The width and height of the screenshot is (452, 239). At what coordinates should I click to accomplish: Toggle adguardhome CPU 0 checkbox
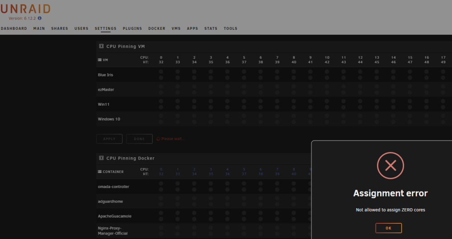(161, 198)
